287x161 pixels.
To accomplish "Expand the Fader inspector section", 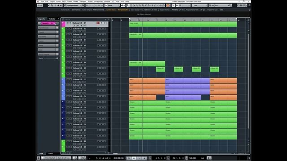I will [48, 50].
